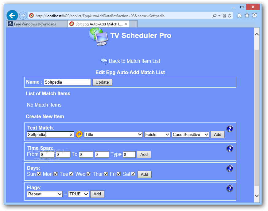Uncheck the Mon checkbox
268x211 pixels.
click(x=55, y=174)
